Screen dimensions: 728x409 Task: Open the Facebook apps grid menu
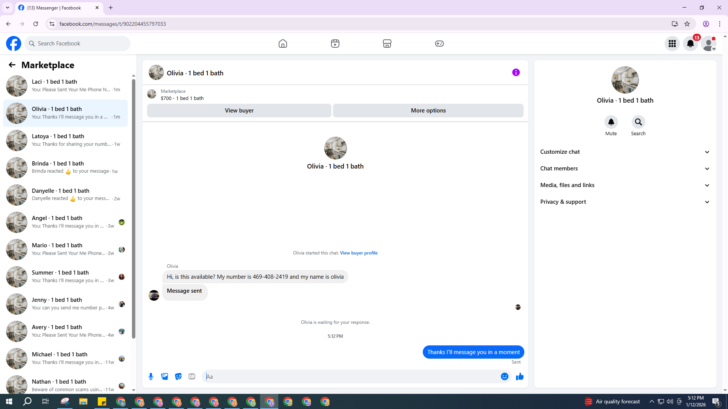click(x=672, y=44)
